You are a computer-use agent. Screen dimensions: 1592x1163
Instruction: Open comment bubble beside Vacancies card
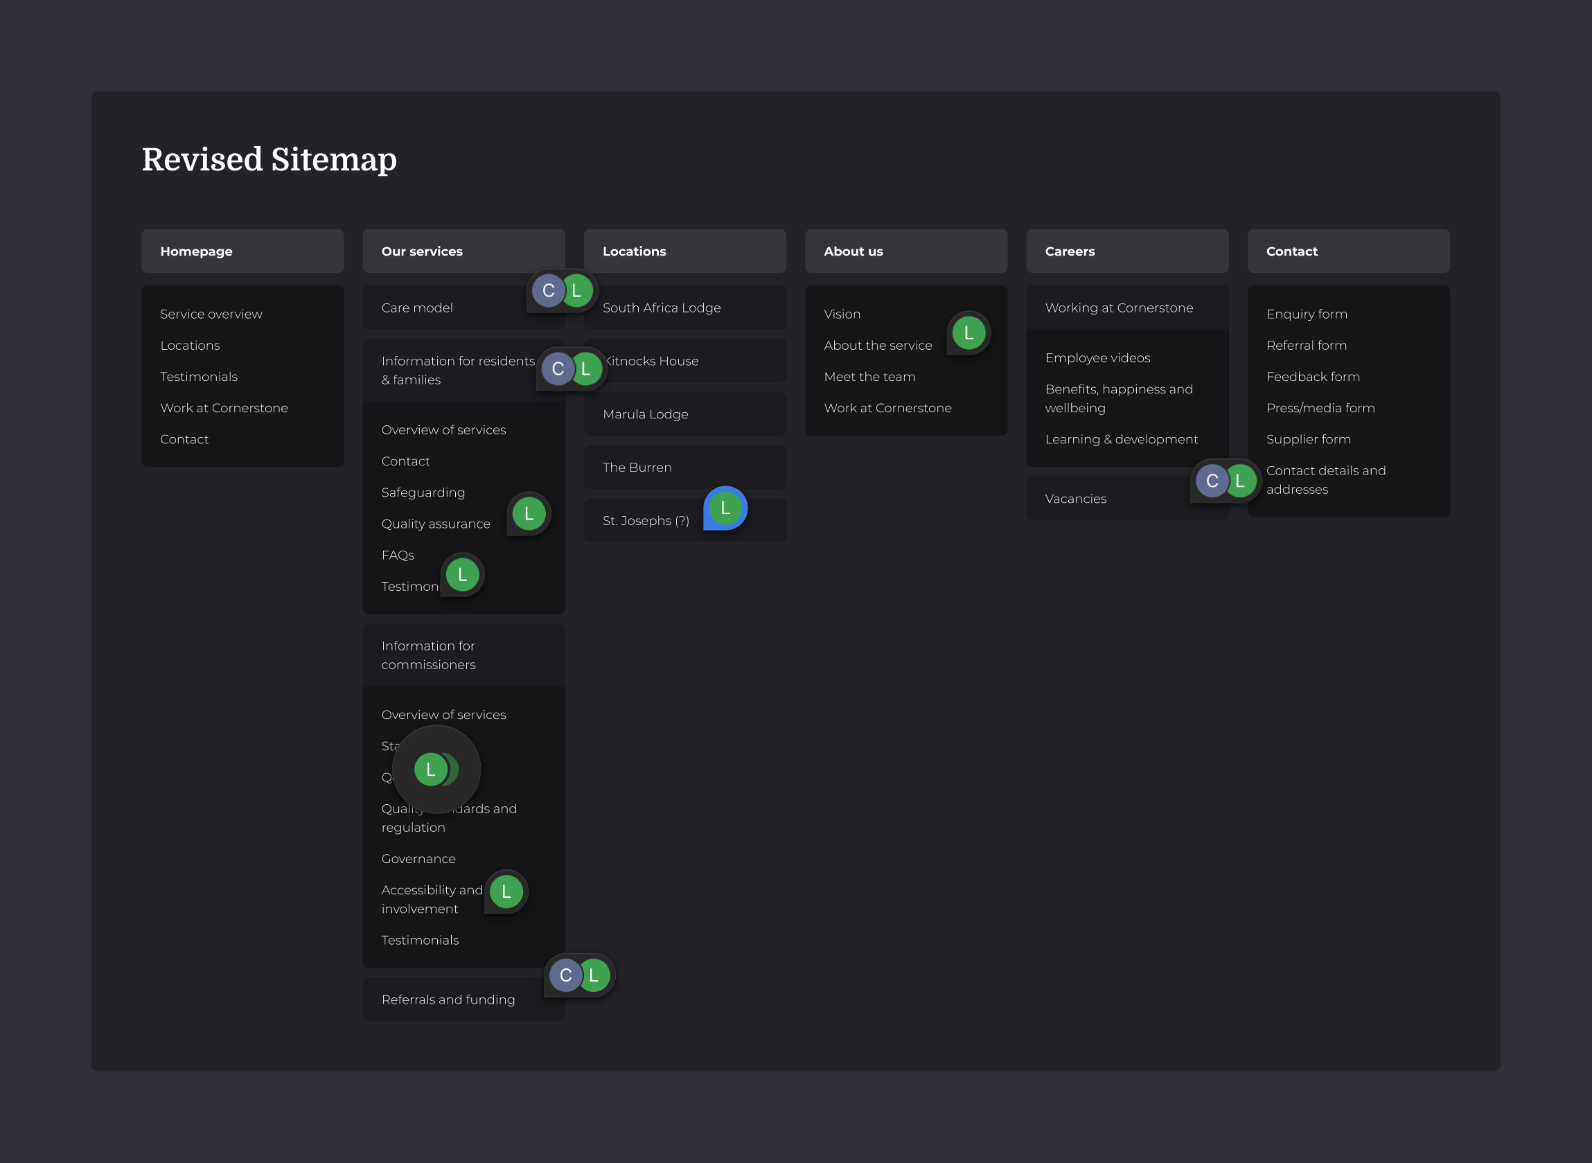pos(1226,481)
